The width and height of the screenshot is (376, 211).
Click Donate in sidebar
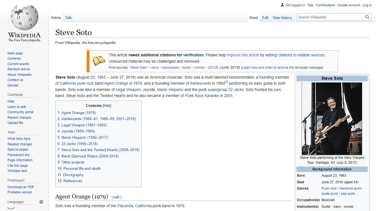[x=13, y=85]
